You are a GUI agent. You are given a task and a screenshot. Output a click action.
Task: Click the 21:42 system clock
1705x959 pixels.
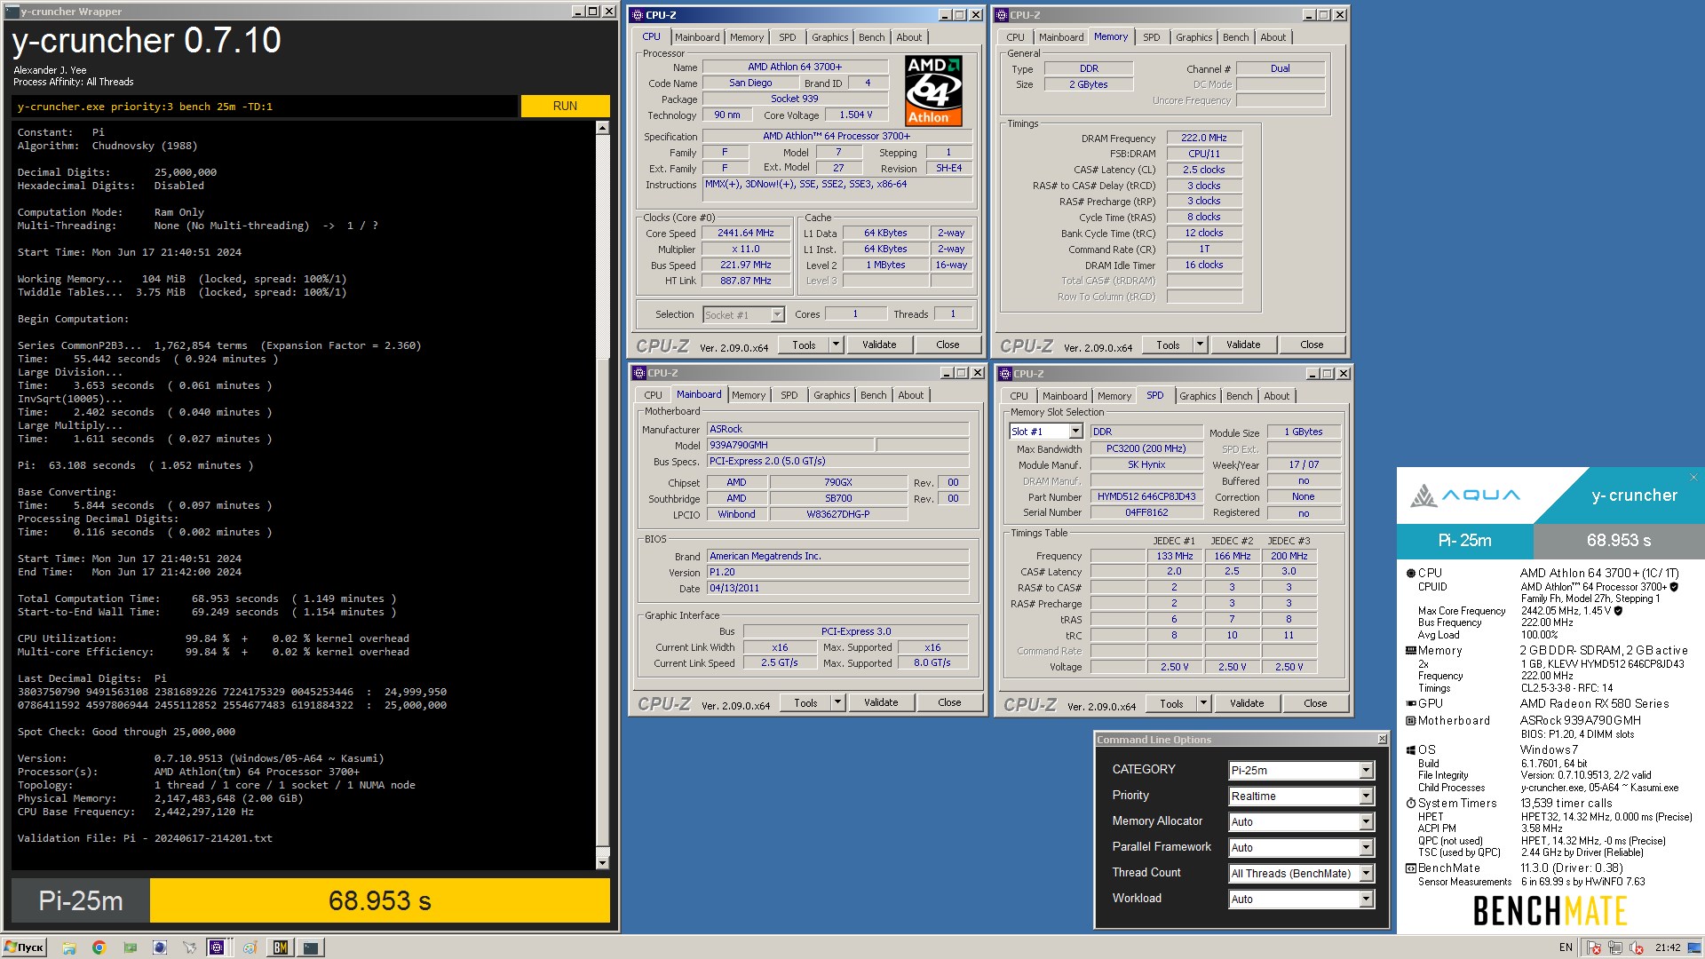[1668, 947]
